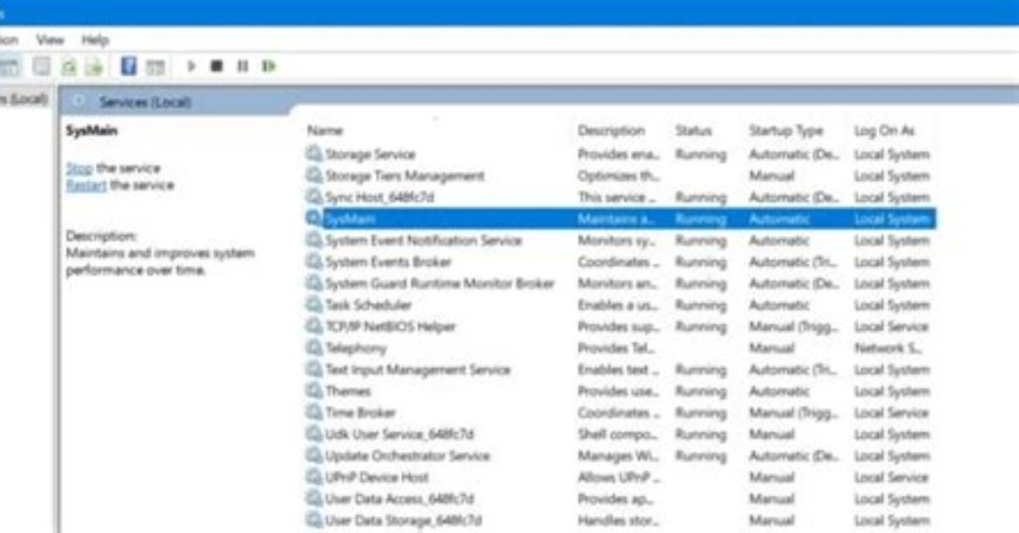Sort by the Name column header
Image resolution: width=1019 pixels, height=533 pixels.
tap(324, 131)
